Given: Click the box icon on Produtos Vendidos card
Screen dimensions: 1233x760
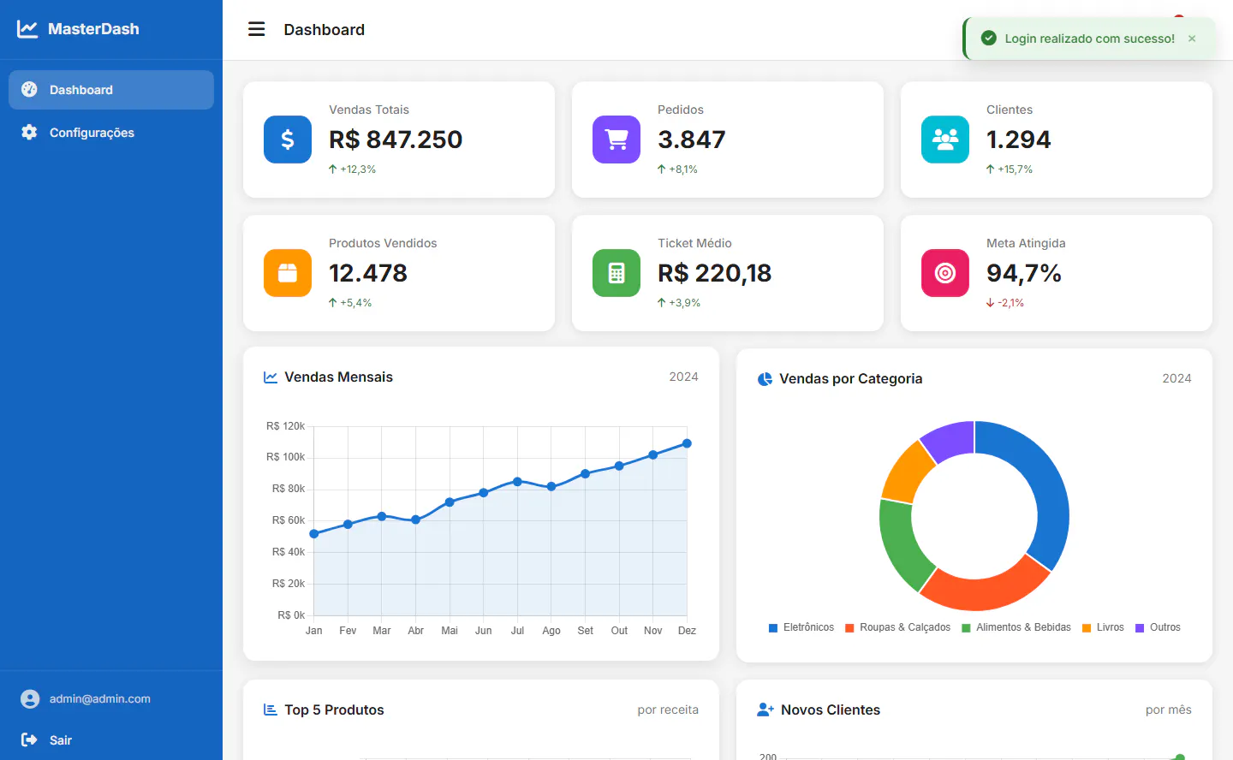Looking at the screenshot, I should 288,273.
